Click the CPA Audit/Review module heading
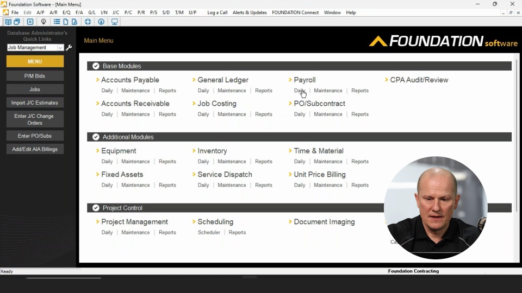 [x=419, y=80]
